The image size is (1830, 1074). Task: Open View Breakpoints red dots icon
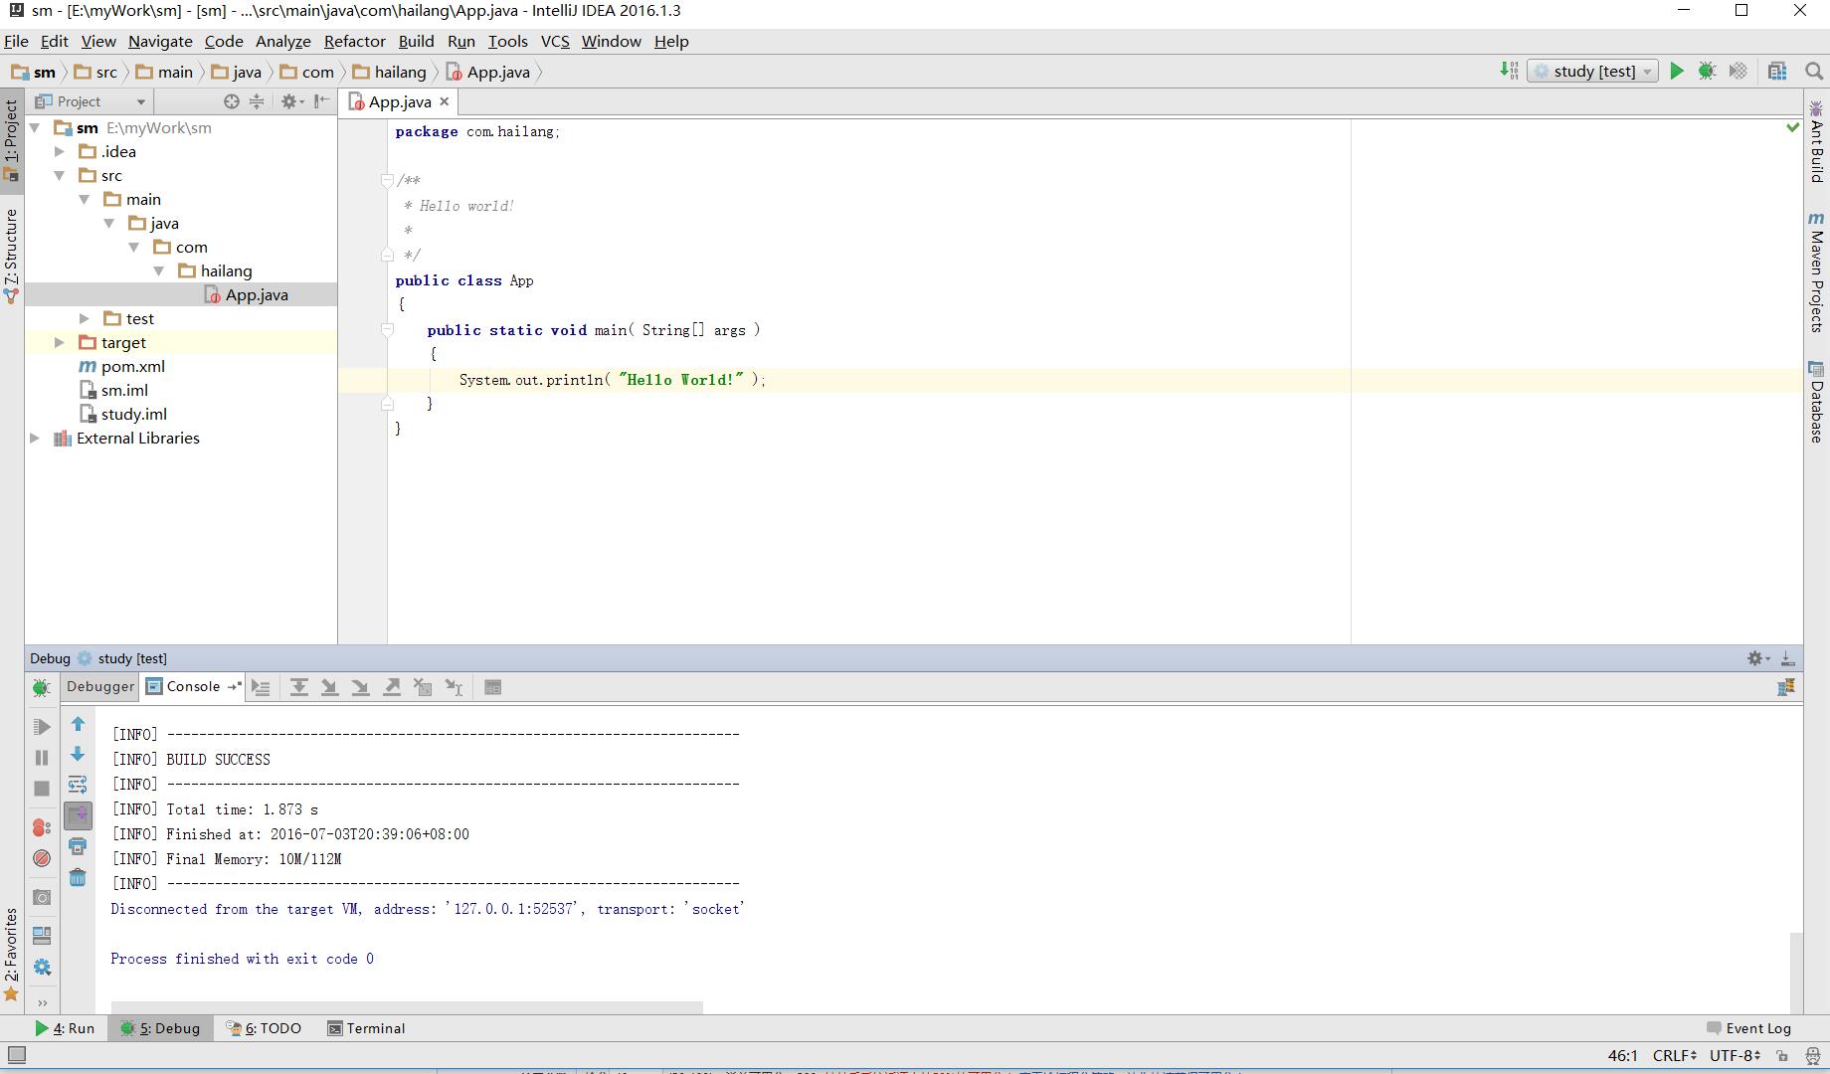click(x=41, y=827)
